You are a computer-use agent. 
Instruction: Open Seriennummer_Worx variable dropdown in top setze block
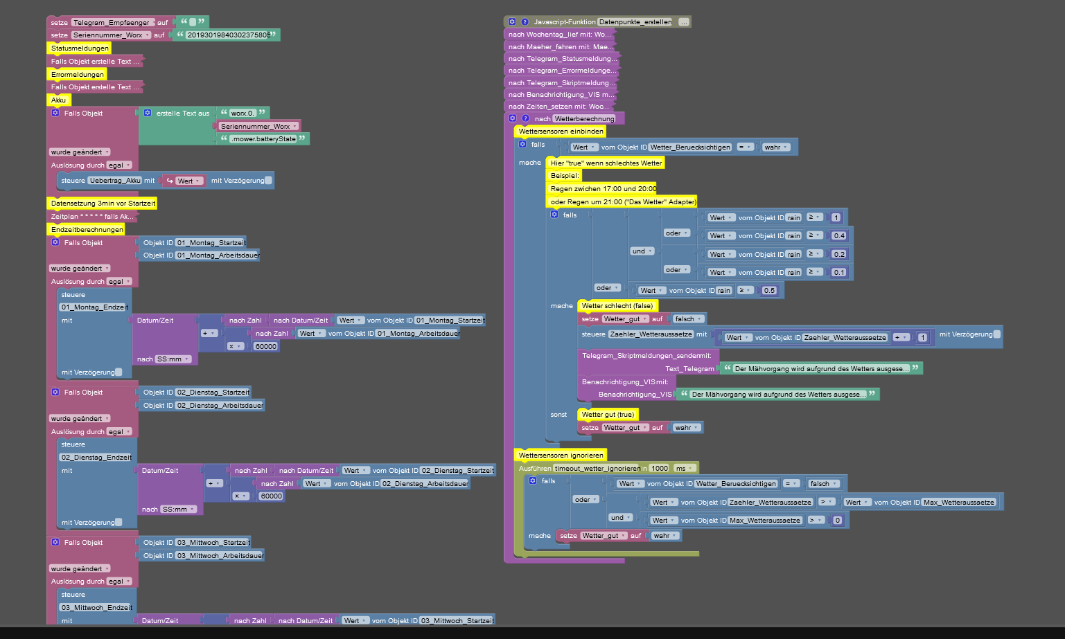[111, 35]
